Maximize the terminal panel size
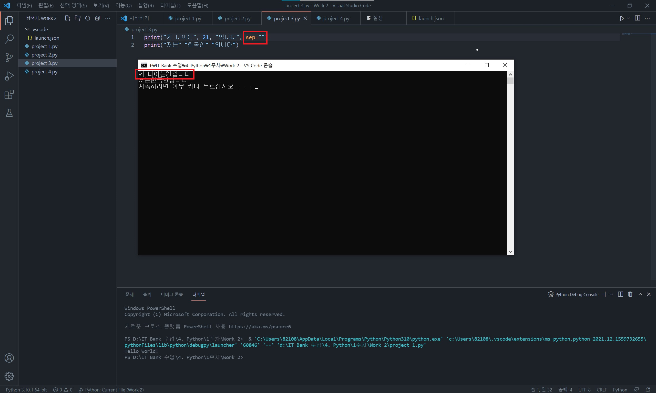Image resolution: width=656 pixels, height=393 pixels. click(x=640, y=294)
